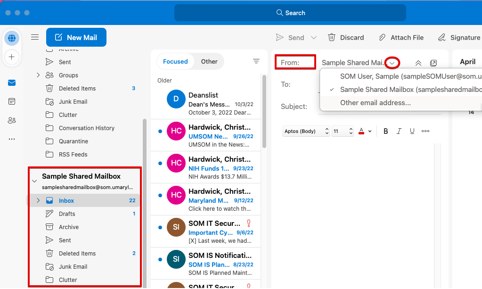Screen dimensions: 482x289
Task: Apply italic formatting in compose toolbar
Action: 399,131
